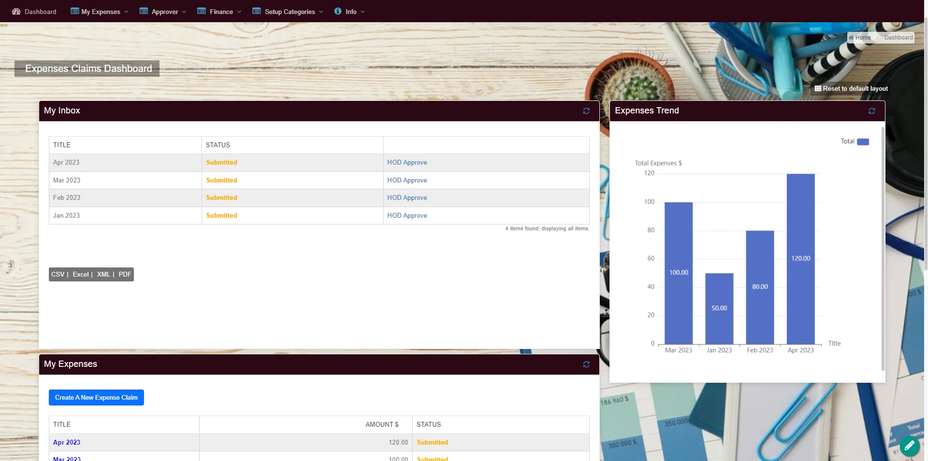Refresh the My Inbox panel
928x461 pixels.
[586, 111]
